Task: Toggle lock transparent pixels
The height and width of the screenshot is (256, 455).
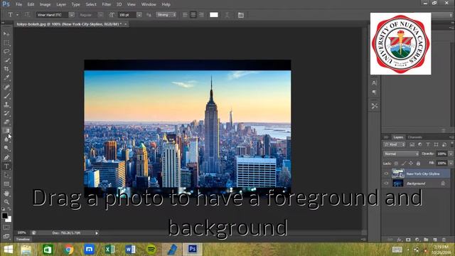Action: [396, 164]
